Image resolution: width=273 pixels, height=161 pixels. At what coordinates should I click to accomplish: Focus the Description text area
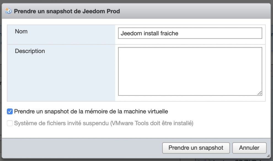click(190, 71)
